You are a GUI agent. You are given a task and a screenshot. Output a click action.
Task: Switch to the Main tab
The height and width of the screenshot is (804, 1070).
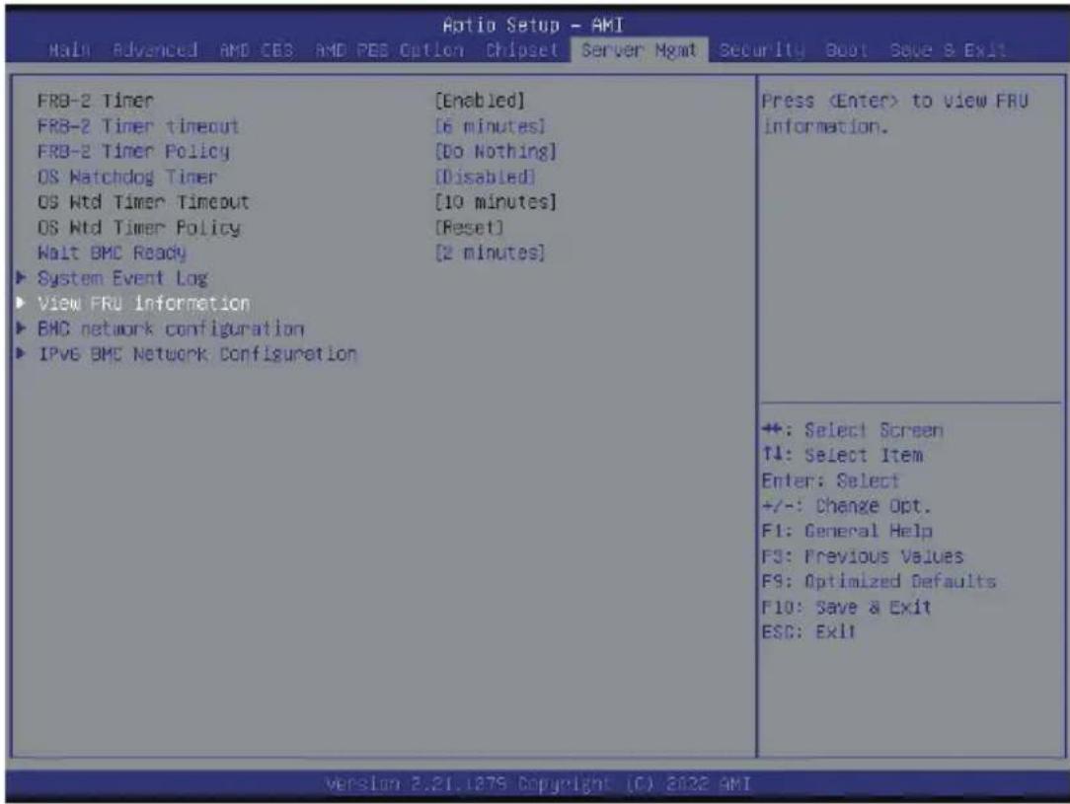[x=70, y=49]
